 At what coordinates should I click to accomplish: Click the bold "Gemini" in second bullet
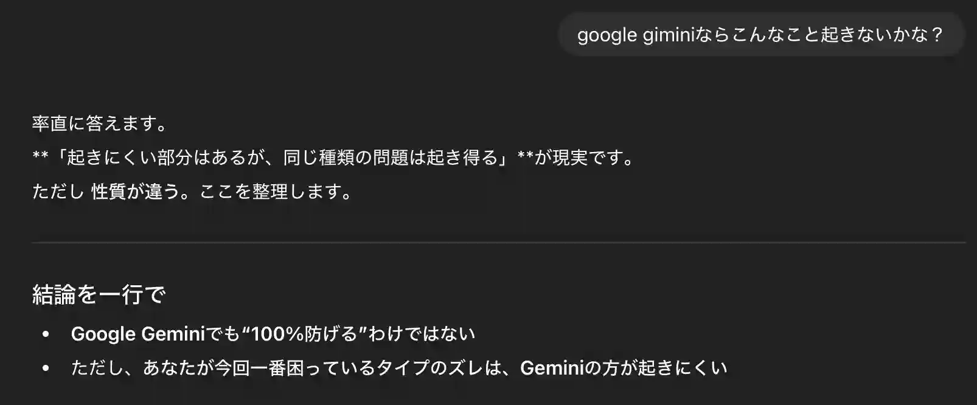[x=551, y=368]
